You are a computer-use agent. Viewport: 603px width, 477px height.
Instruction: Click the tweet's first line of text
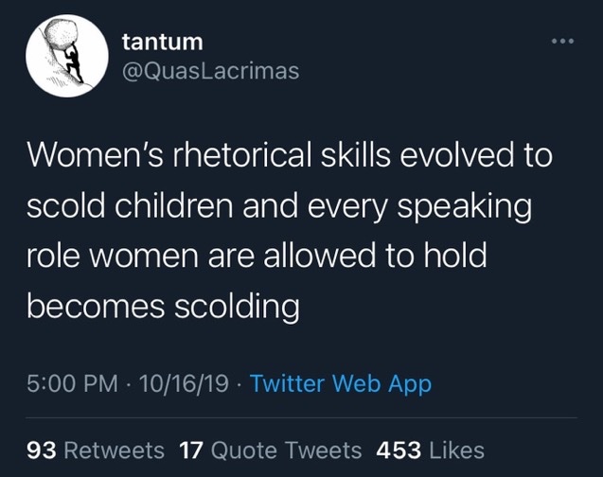click(288, 155)
